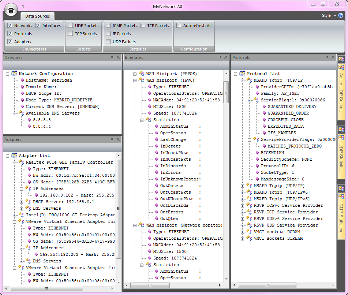Open the Style dropdown menu
348x295 pixels.
coord(328,15)
